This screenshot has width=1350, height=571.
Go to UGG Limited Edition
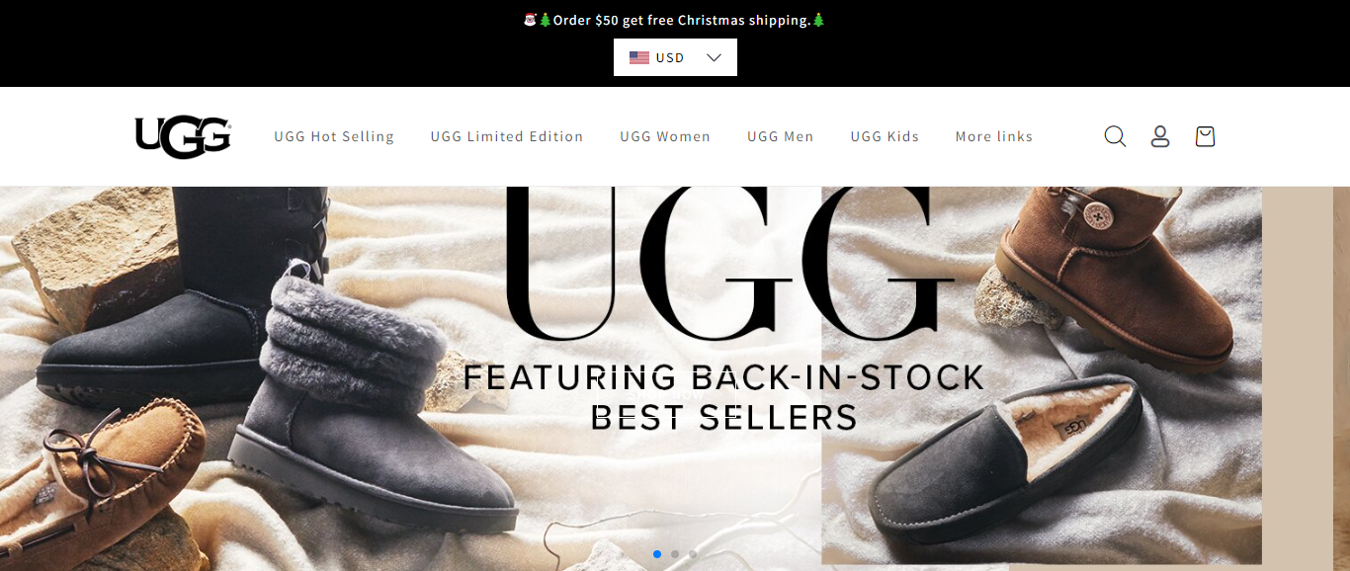click(x=507, y=136)
